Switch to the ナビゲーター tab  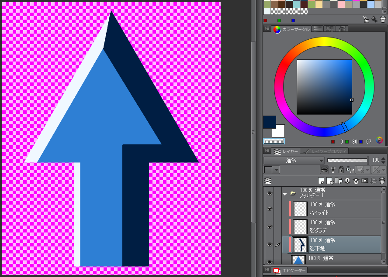point(290,270)
